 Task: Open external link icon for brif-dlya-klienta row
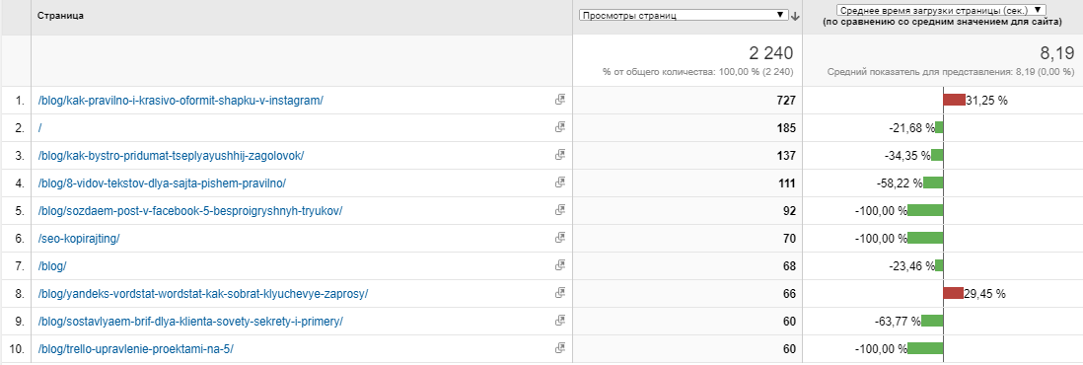[x=560, y=321]
